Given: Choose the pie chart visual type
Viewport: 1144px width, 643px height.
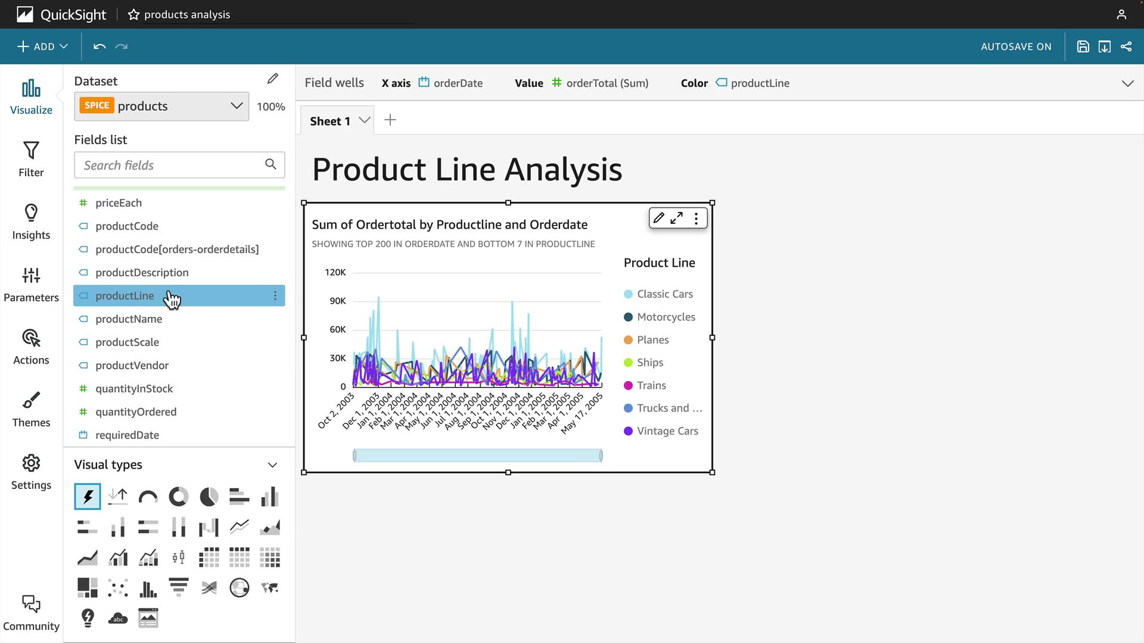Looking at the screenshot, I should click(x=209, y=497).
